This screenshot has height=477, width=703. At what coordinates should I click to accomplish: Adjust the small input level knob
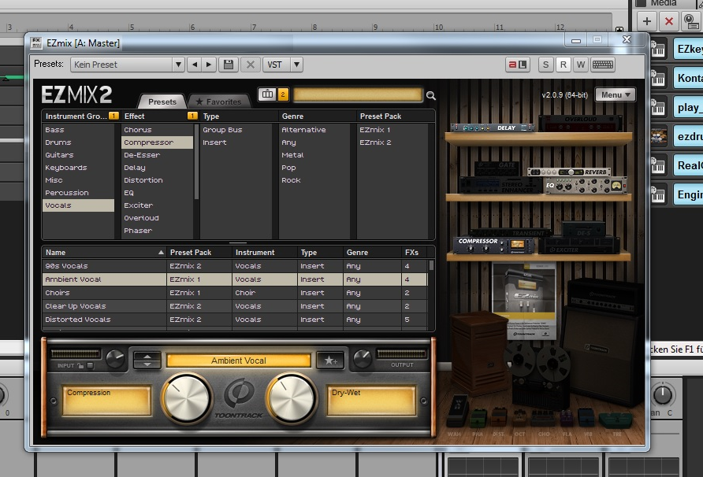coord(115,359)
